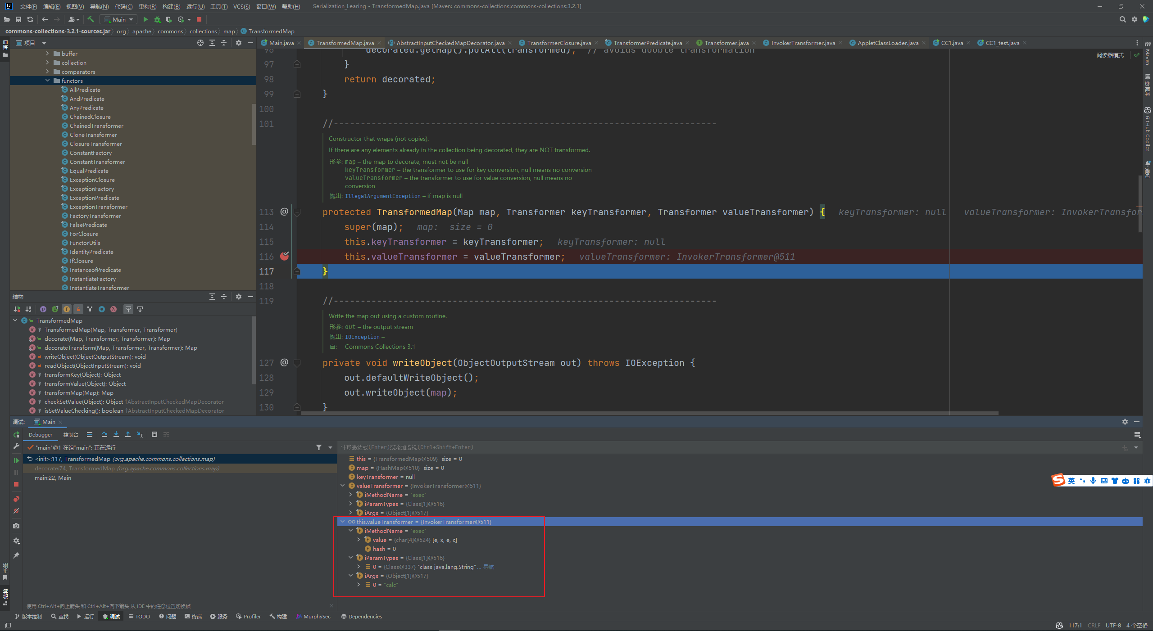The image size is (1153, 631).
Task: Click the Step Over debugger icon
Action: pos(104,434)
